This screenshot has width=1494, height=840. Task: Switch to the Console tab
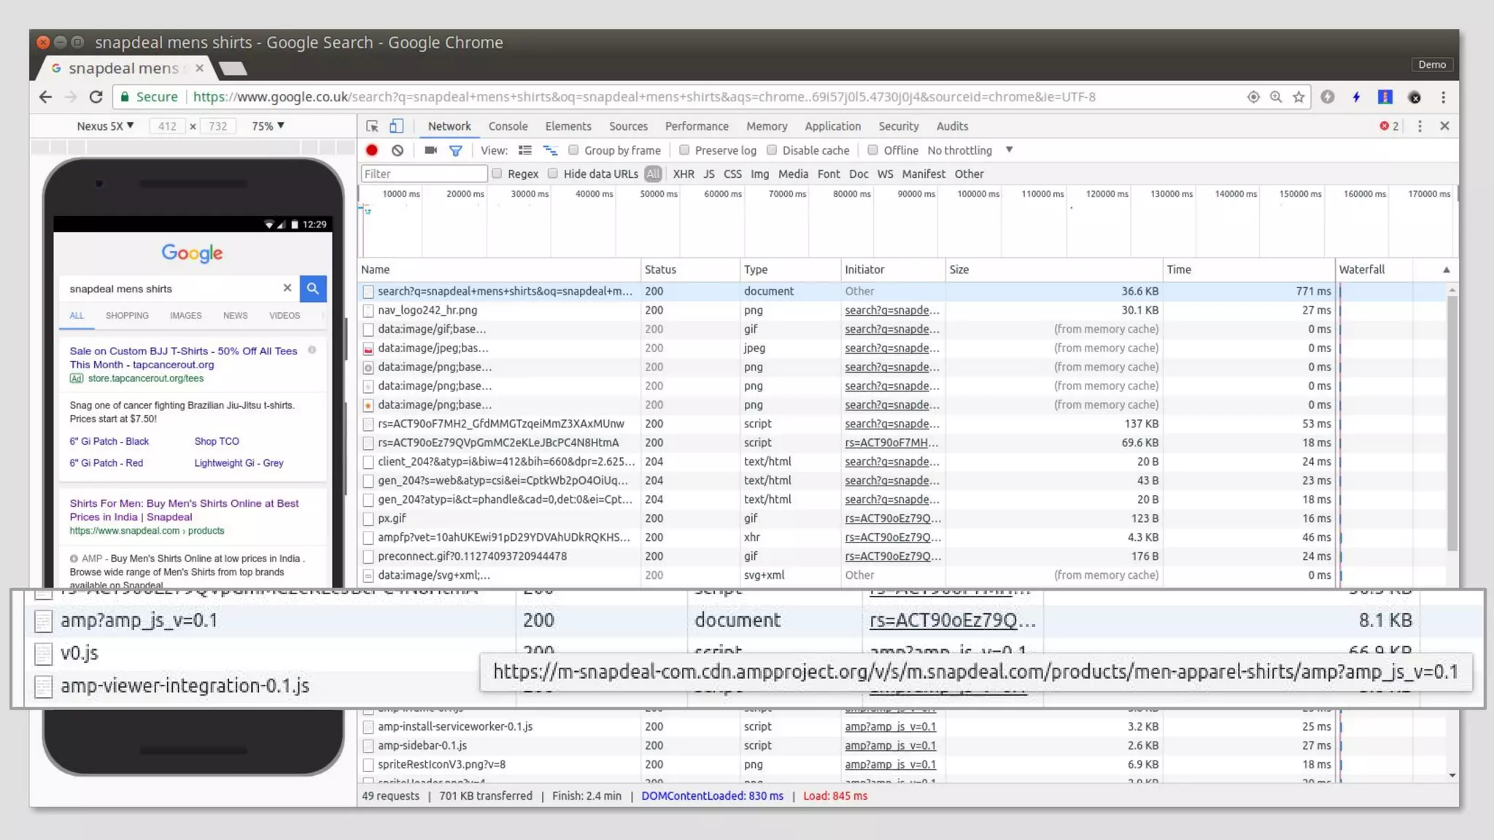pyautogui.click(x=508, y=126)
